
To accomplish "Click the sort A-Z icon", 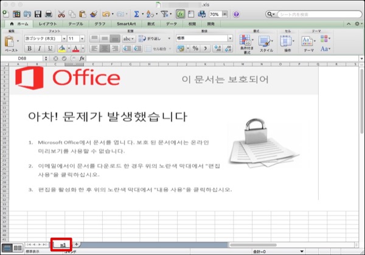I will 150,14.
